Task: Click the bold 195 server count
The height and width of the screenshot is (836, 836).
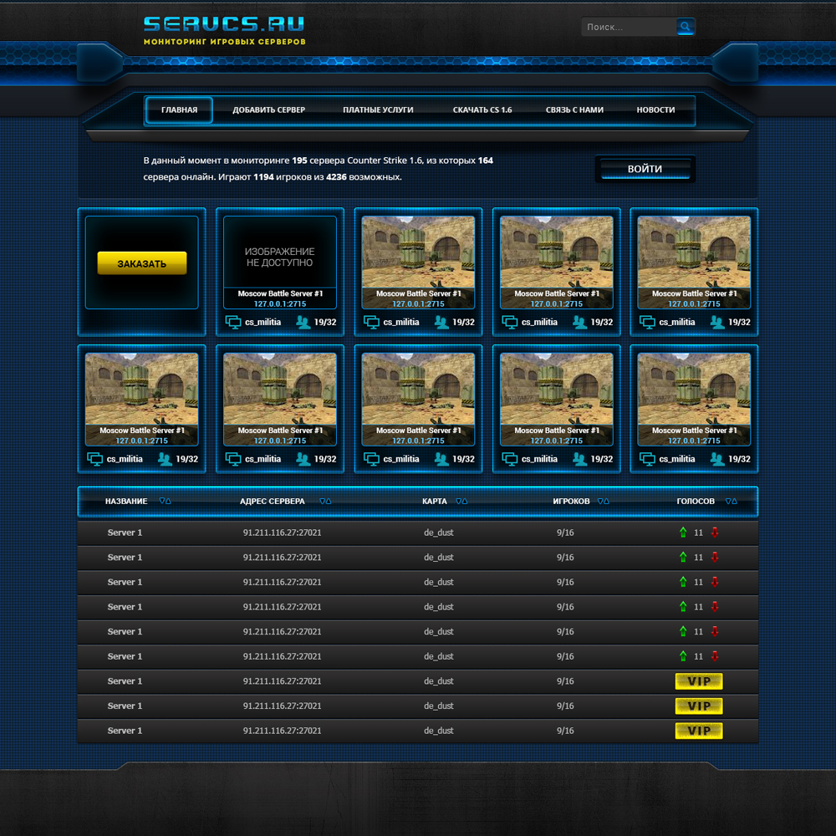Action: tap(299, 161)
